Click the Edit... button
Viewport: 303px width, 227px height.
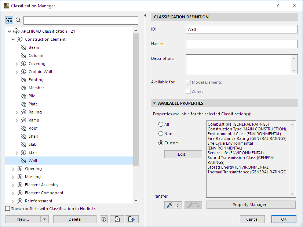pyautogui.click(x=183, y=154)
